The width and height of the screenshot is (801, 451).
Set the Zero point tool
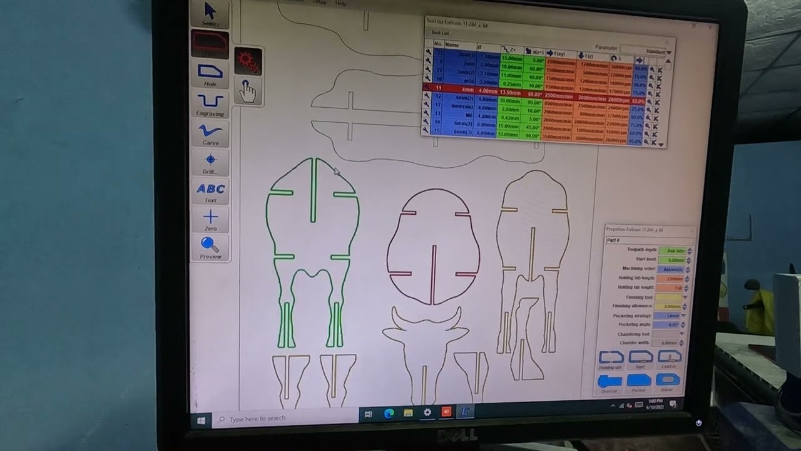click(x=210, y=220)
